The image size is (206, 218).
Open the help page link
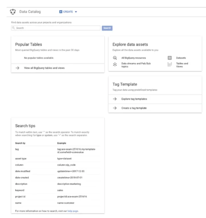73,211
